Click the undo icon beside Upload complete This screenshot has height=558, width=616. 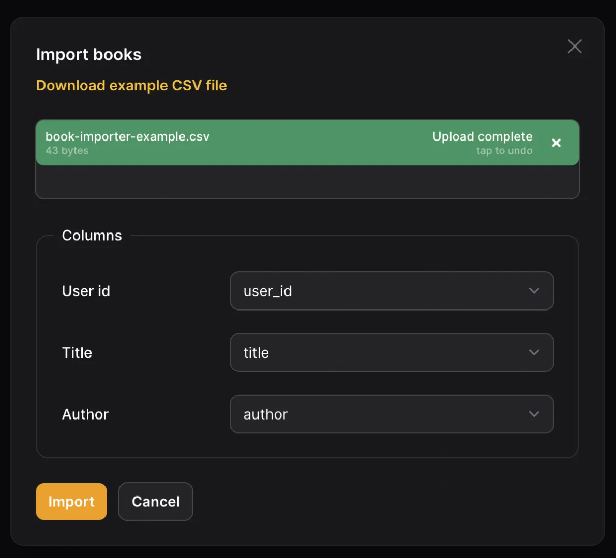point(504,151)
